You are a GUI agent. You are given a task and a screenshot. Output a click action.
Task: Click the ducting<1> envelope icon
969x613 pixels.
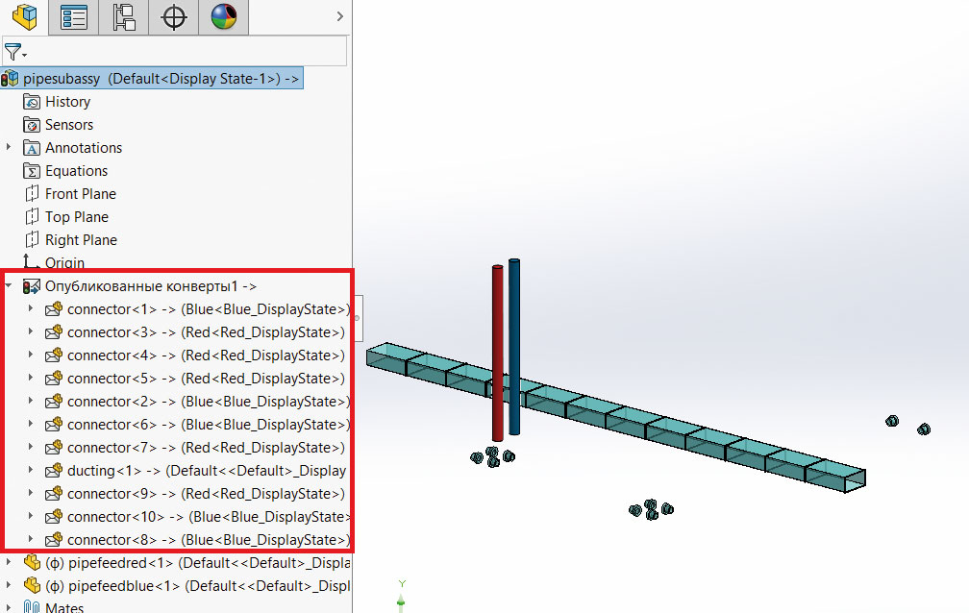pos(54,471)
